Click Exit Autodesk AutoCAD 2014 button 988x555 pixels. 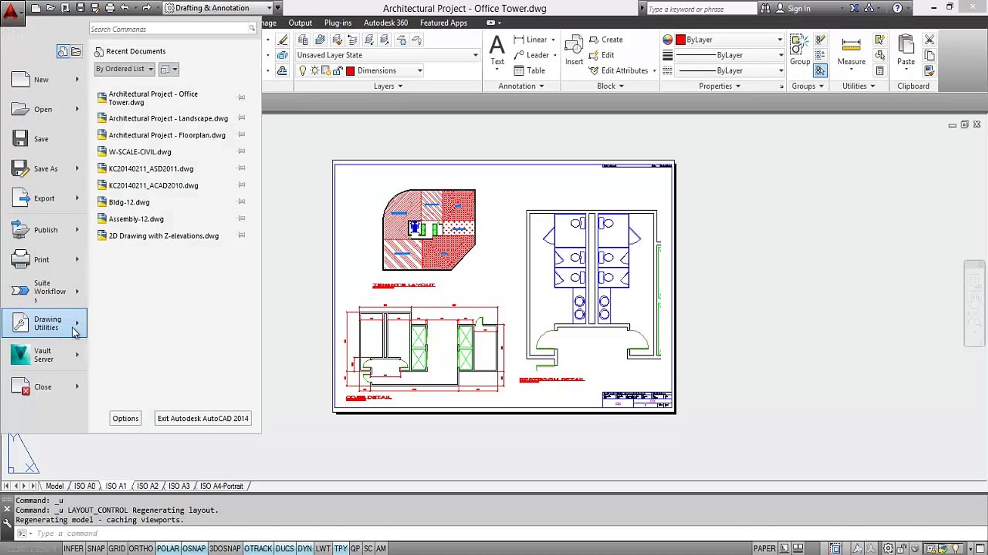tap(203, 418)
